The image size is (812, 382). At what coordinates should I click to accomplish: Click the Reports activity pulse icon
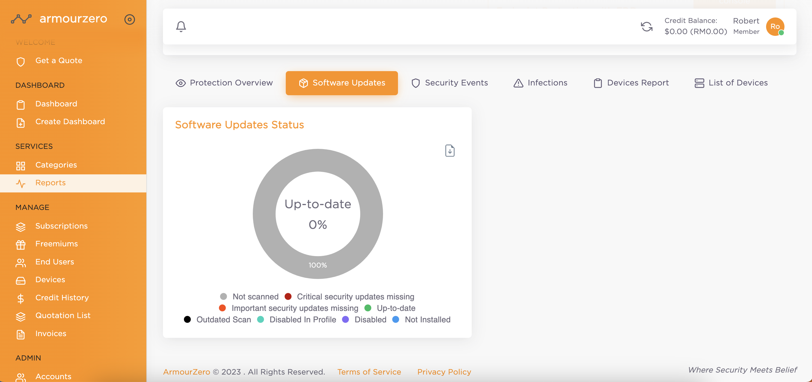click(x=21, y=183)
